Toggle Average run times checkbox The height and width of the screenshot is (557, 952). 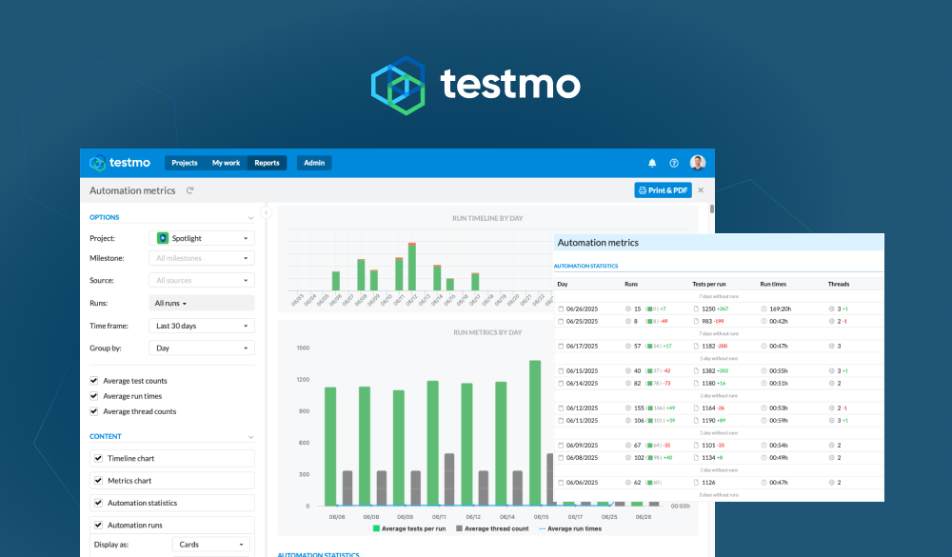point(94,396)
